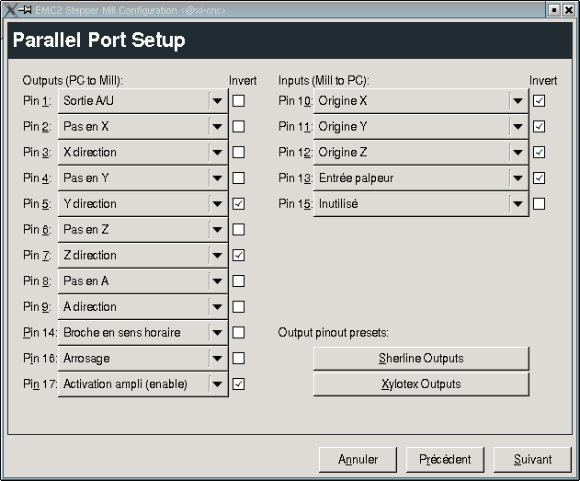This screenshot has height=481, width=580.
Task: Open the Pin 14 Broche en sens horaire dropdown
Action: tap(143, 333)
